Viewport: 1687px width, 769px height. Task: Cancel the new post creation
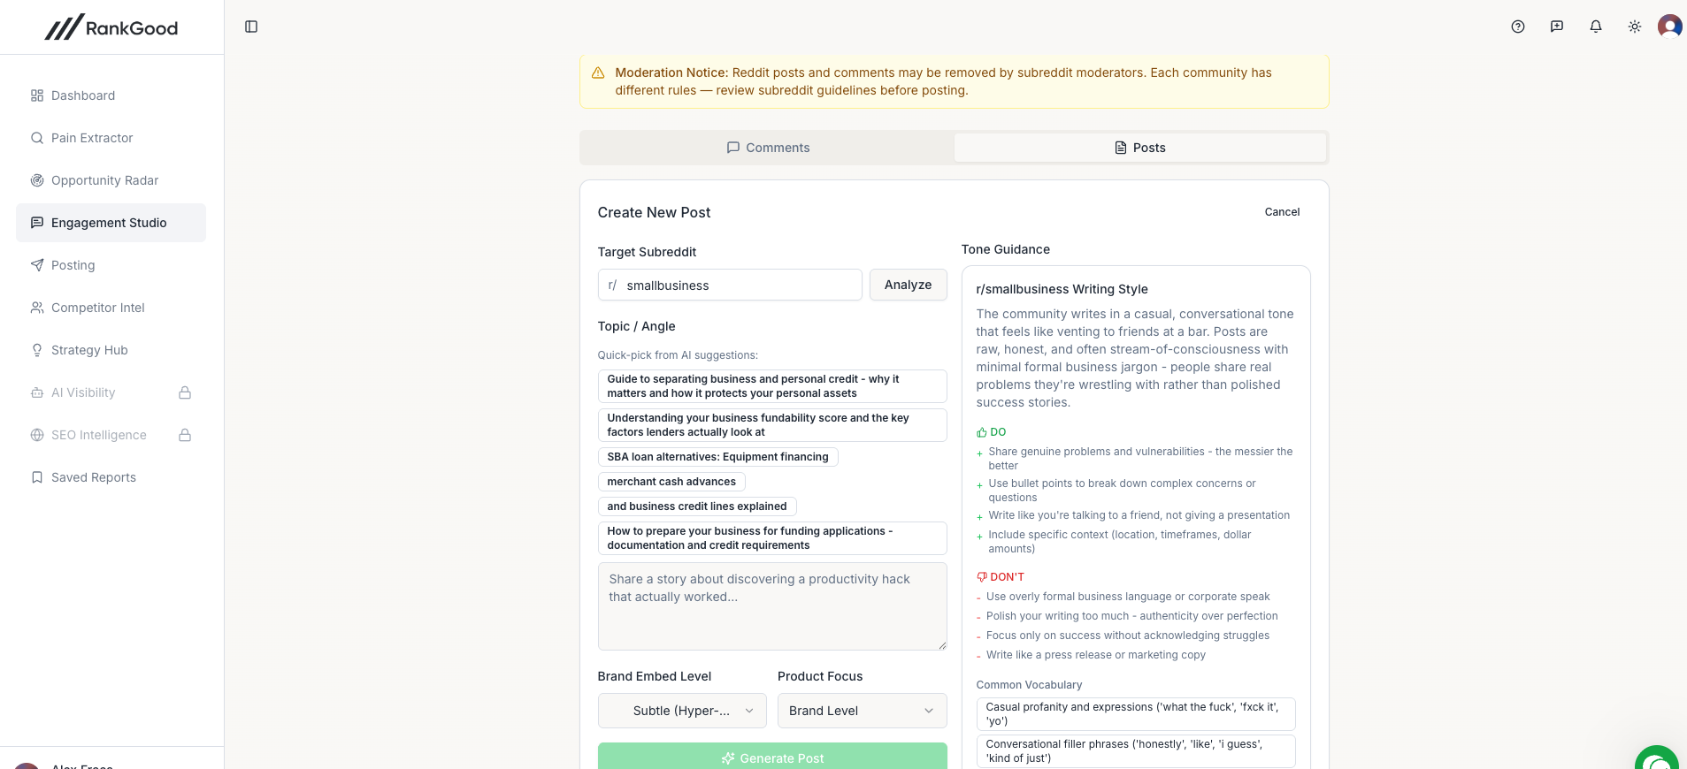(x=1282, y=212)
